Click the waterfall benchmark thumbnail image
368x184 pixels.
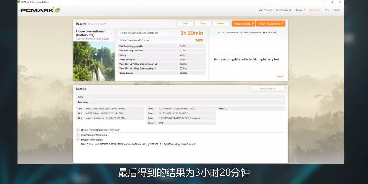click(x=94, y=61)
